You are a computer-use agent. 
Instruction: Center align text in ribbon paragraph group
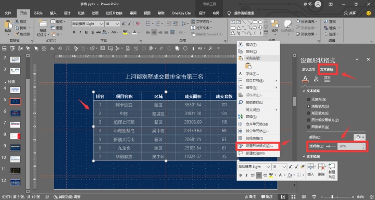(154, 32)
